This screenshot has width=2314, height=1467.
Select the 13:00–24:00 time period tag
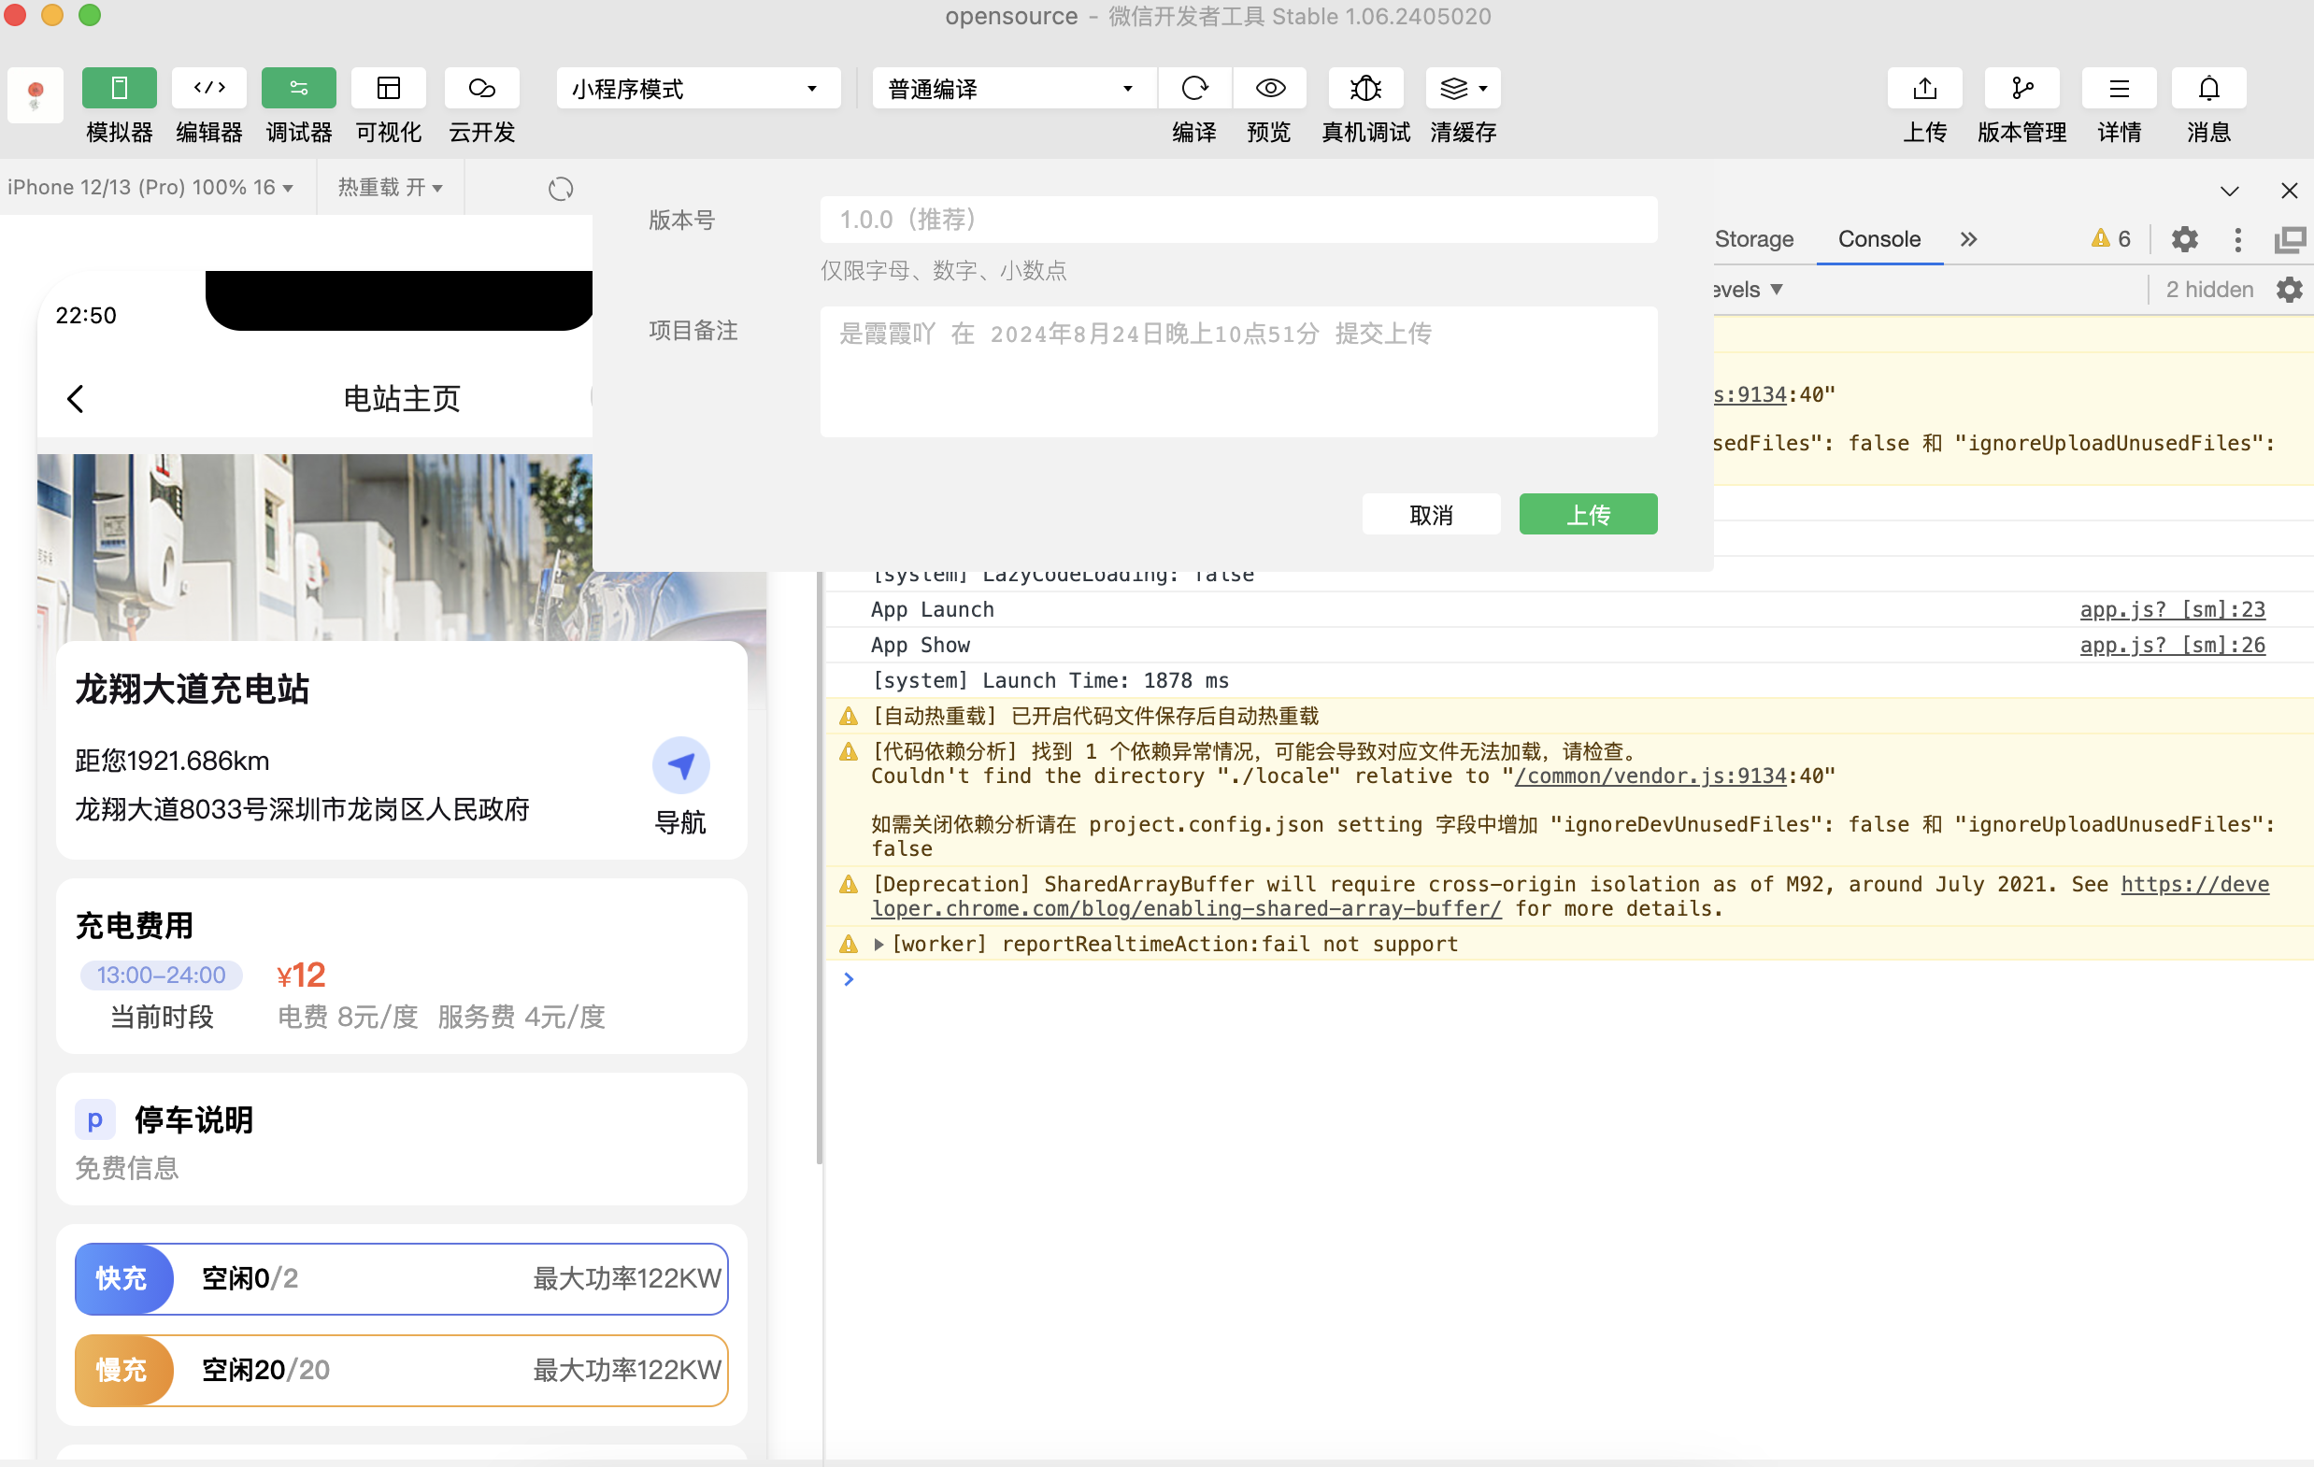(x=161, y=975)
